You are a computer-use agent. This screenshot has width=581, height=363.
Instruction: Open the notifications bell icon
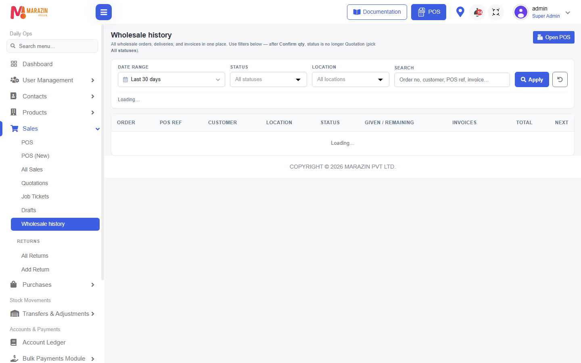[478, 12]
